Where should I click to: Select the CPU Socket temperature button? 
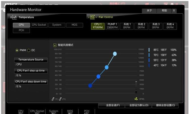(39, 25)
